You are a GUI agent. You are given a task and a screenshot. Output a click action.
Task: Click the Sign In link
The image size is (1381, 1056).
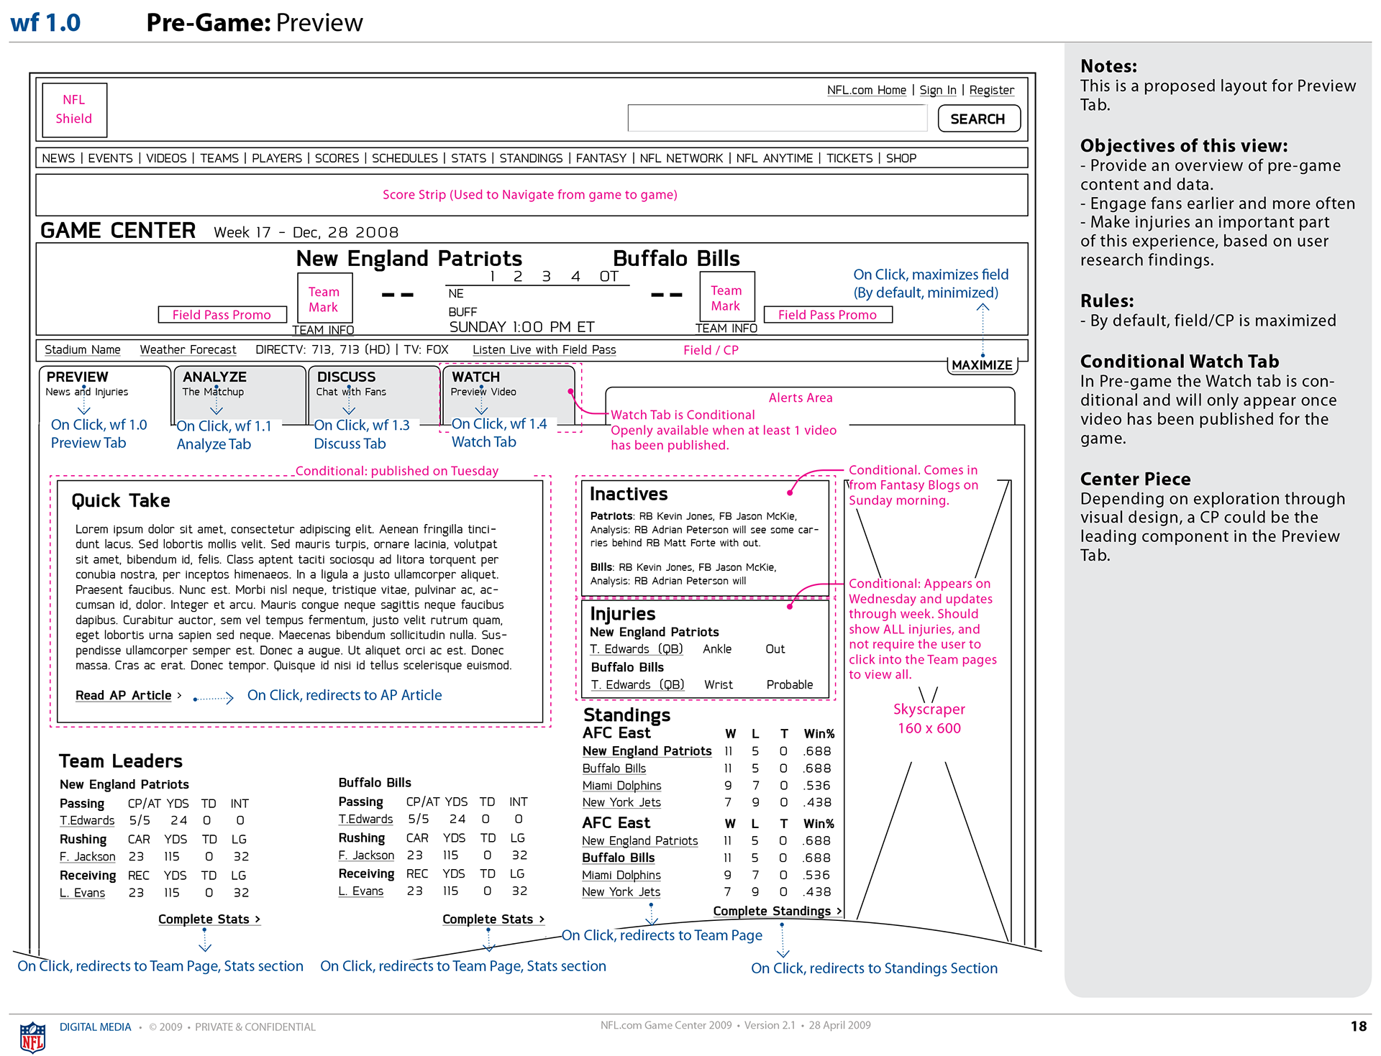tap(938, 90)
